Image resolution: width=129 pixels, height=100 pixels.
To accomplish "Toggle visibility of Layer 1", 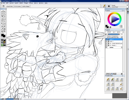I will point(106,41).
